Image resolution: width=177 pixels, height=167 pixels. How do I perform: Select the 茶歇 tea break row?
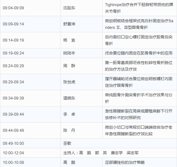click(67, 143)
